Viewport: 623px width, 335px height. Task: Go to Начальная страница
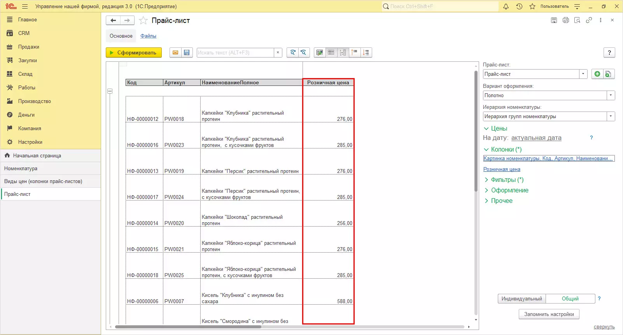point(51,155)
